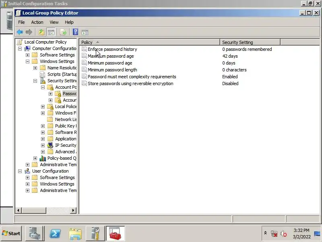Click the Up one level folder icon
This screenshot has height=242, width=322.
point(41,32)
